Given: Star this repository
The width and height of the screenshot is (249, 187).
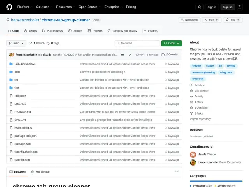Looking at the screenshot, I should 233,20.
